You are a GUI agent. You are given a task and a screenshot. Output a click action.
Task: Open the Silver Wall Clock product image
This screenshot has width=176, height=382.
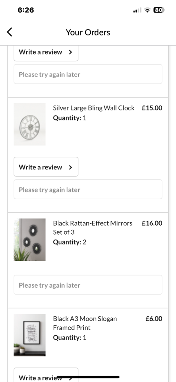(x=30, y=124)
